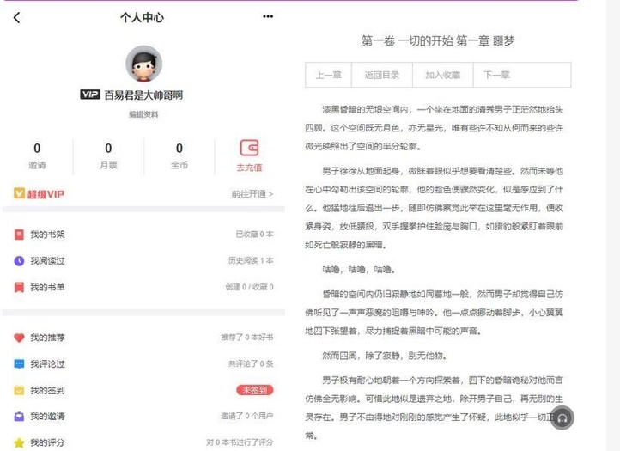The width and height of the screenshot is (620, 451).
Task: Click the red recharge wallet icon
Action: (249, 148)
